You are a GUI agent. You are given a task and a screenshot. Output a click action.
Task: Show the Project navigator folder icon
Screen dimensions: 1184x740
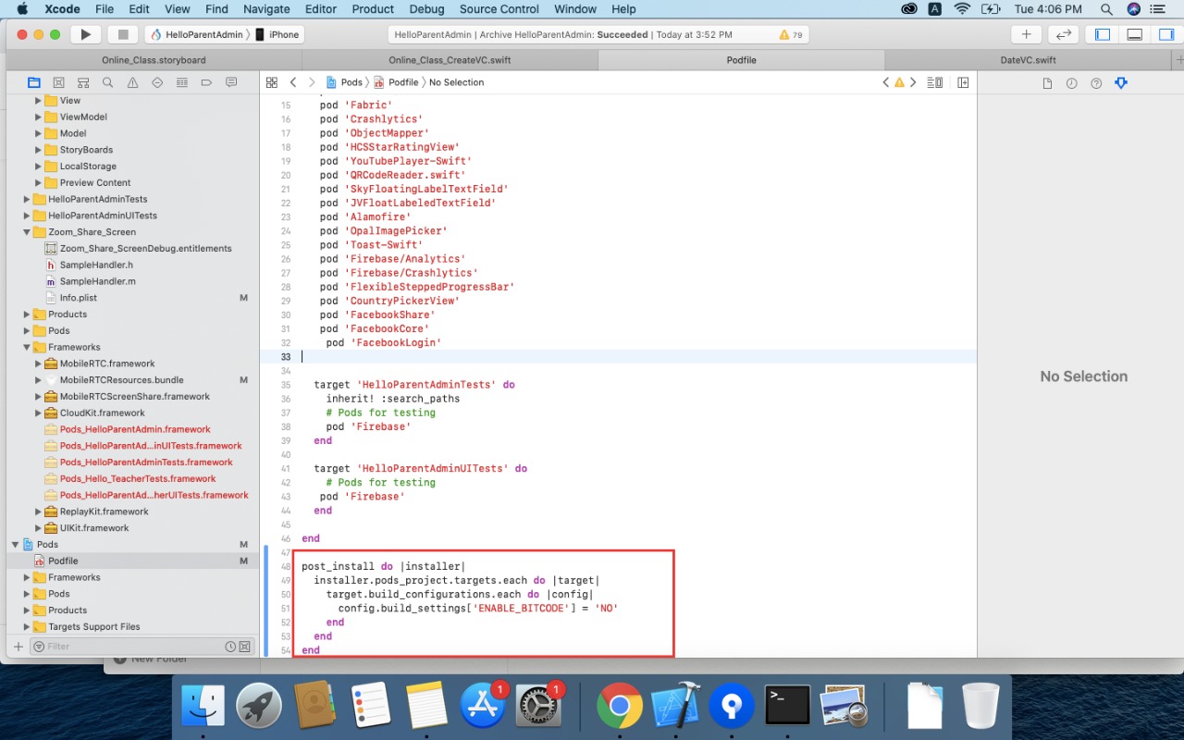point(34,82)
